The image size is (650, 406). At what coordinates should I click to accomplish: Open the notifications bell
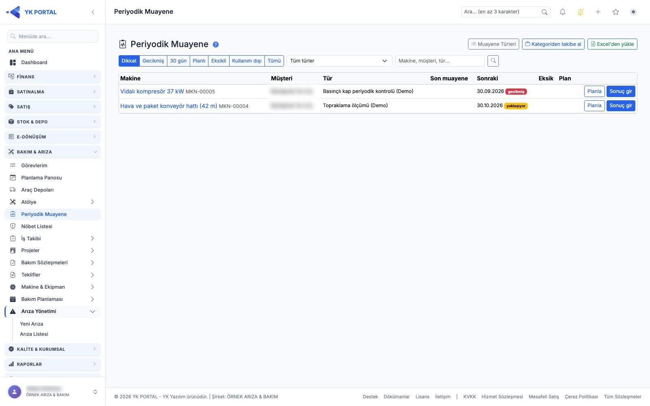[x=563, y=12]
